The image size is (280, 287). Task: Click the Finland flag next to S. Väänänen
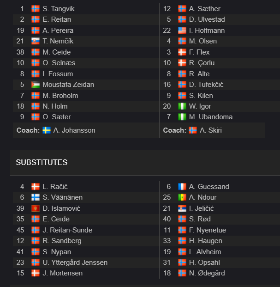point(36,197)
